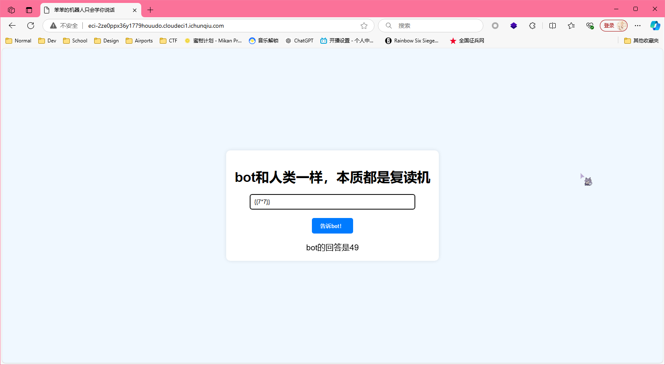
Task: Expand the CTF bookmarks folder
Action: (169, 41)
